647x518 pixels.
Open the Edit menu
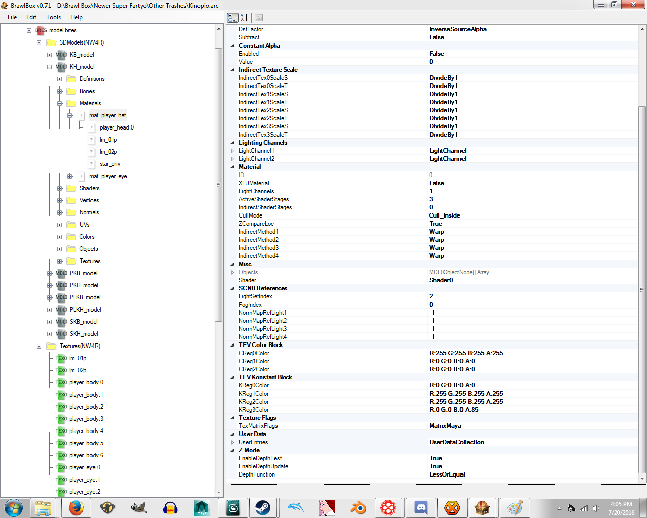click(31, 17)
